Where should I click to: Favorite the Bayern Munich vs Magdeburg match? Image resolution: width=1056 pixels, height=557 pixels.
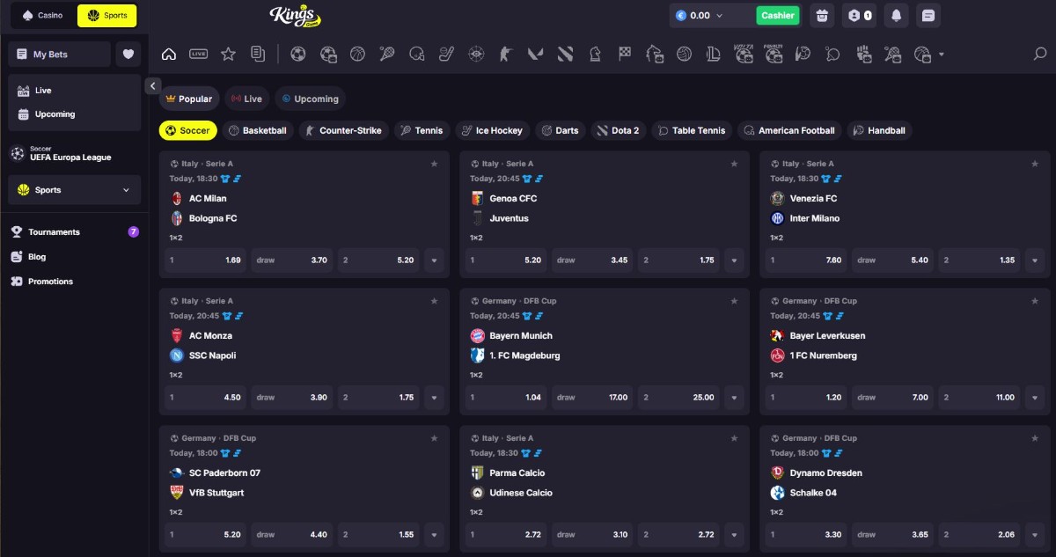[x=735, y=301]
